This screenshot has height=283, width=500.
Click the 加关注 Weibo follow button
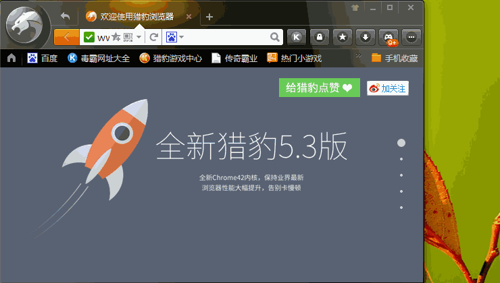(388, 88)
